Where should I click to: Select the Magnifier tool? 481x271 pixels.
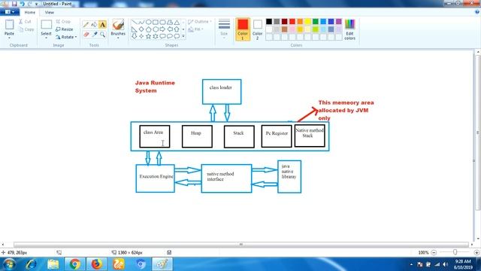102,34
